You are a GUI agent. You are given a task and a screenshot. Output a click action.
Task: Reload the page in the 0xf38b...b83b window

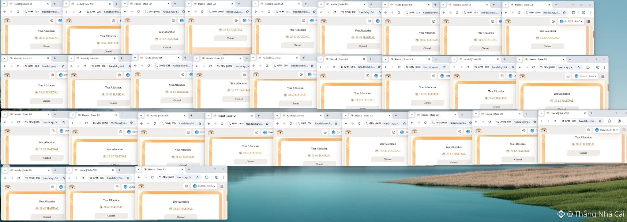(152, 177)
